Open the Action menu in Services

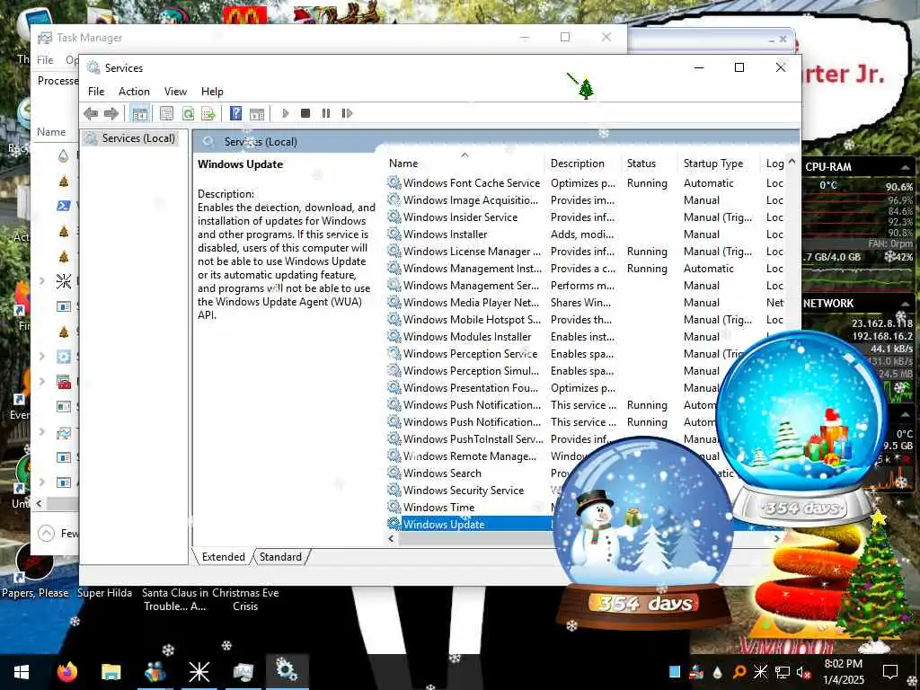(135, 92)
